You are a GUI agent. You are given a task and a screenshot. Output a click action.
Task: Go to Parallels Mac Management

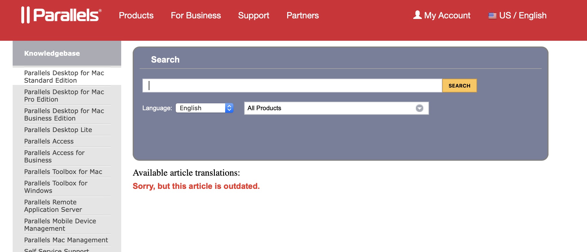[x=66, y=240]
